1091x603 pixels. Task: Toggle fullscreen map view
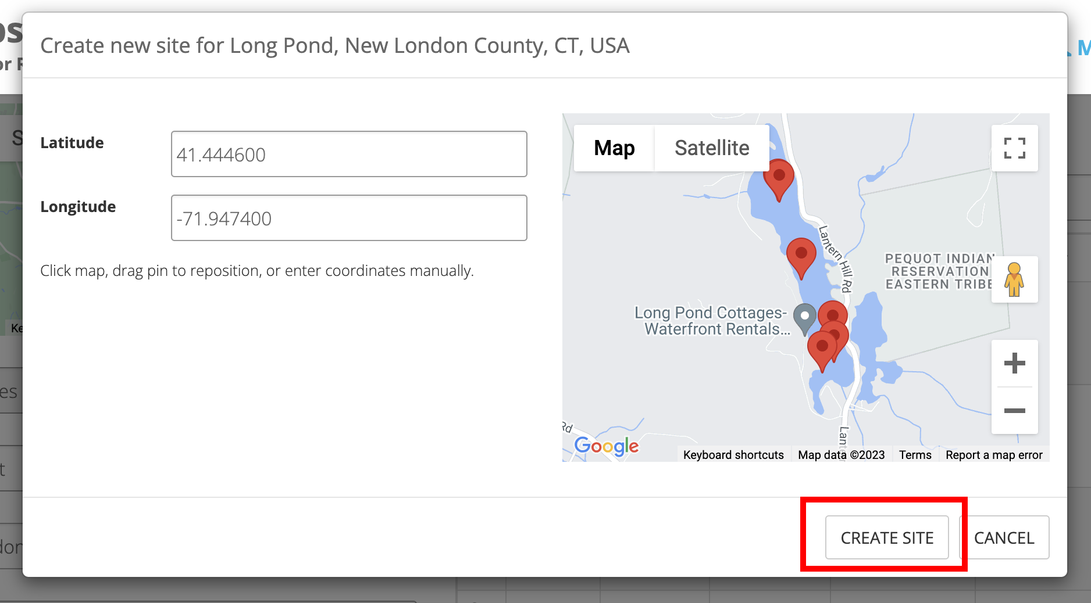point(1014,148)
